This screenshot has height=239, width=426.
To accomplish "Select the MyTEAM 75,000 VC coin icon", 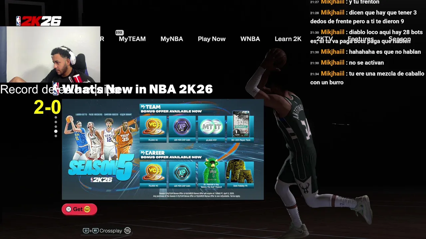I will (x=153, y=126).
